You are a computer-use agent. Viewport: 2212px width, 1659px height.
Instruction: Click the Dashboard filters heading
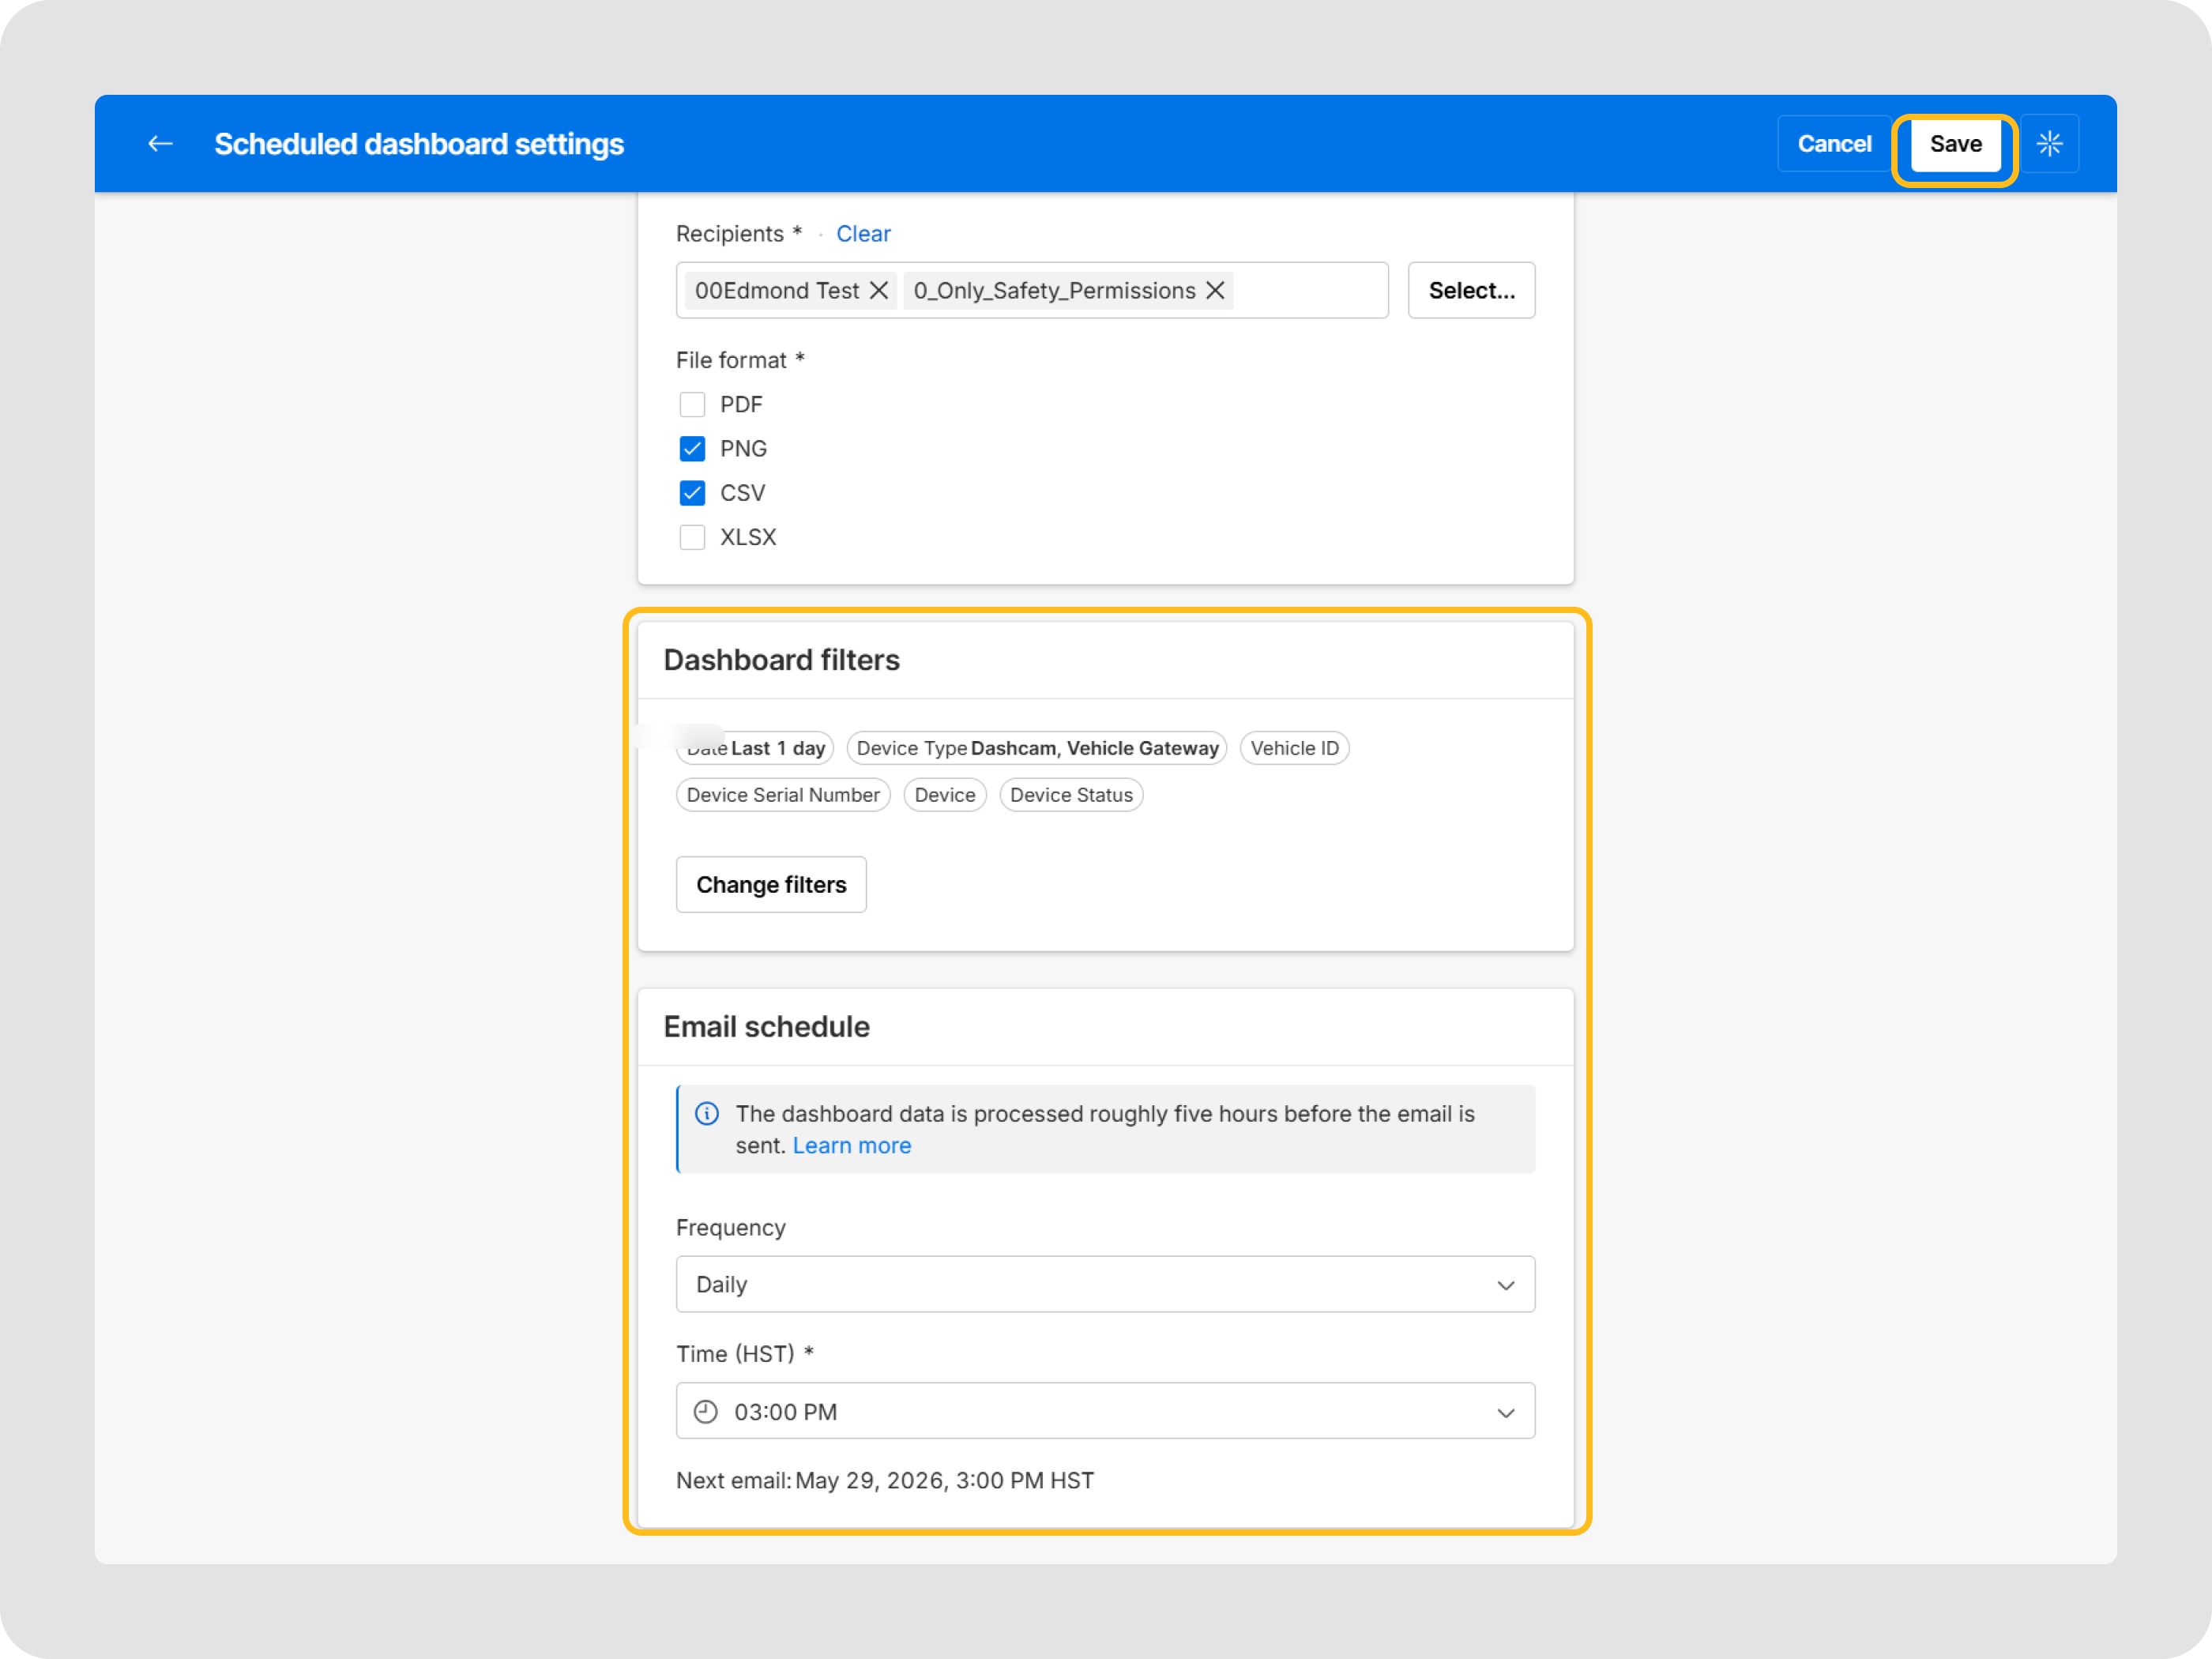pos(781,660)
